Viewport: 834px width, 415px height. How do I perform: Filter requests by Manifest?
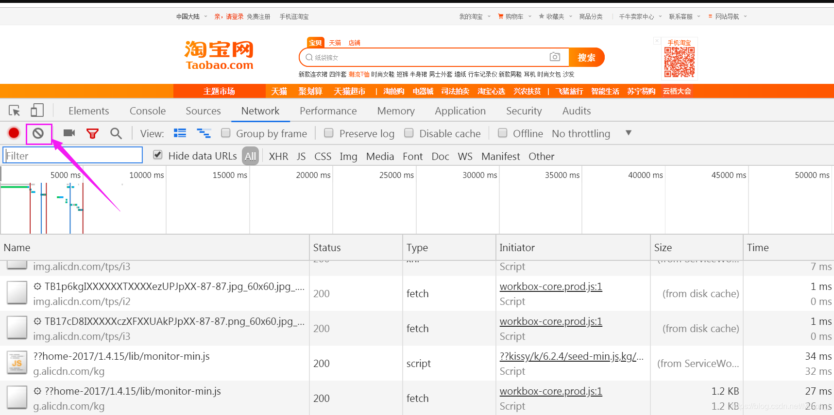coord(500,156)
